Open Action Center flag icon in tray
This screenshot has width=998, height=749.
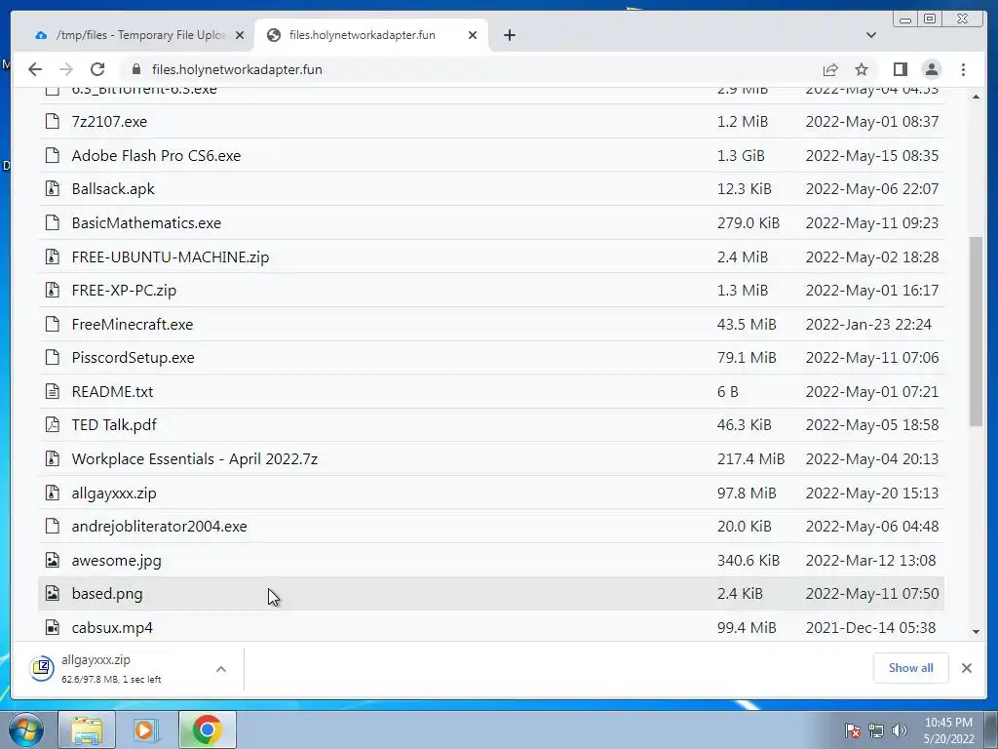pos(852,730)
